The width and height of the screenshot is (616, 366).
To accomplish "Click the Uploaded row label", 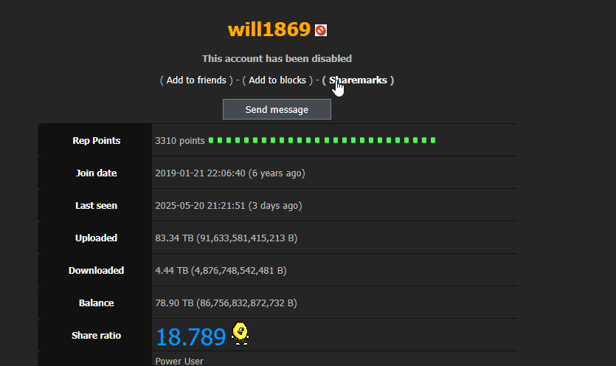I will click(96, 238).
